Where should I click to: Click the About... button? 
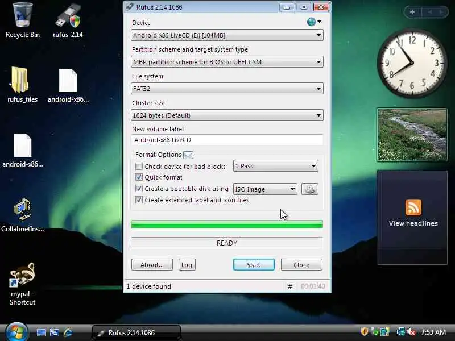(152, 265)
